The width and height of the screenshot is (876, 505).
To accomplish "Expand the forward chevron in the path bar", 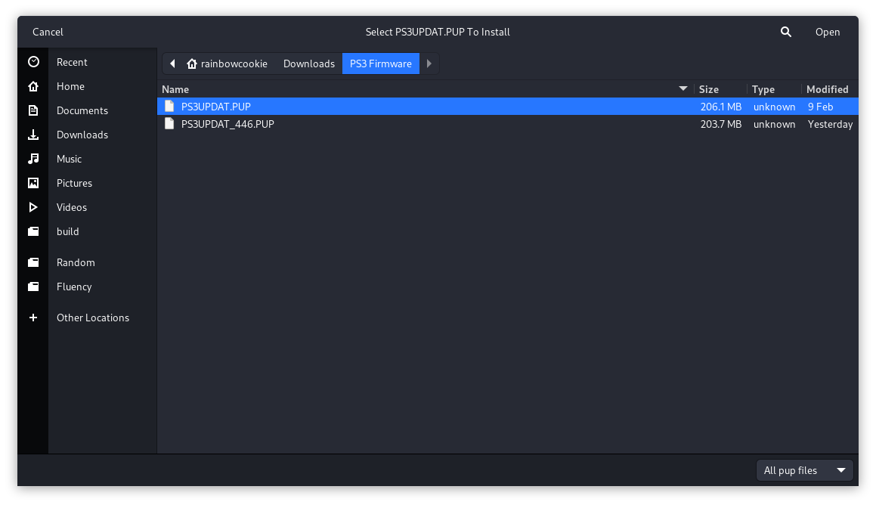I will [429, 64].
